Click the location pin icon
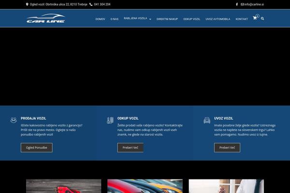Viewport: 290px width, 193px height. [27, 4]
